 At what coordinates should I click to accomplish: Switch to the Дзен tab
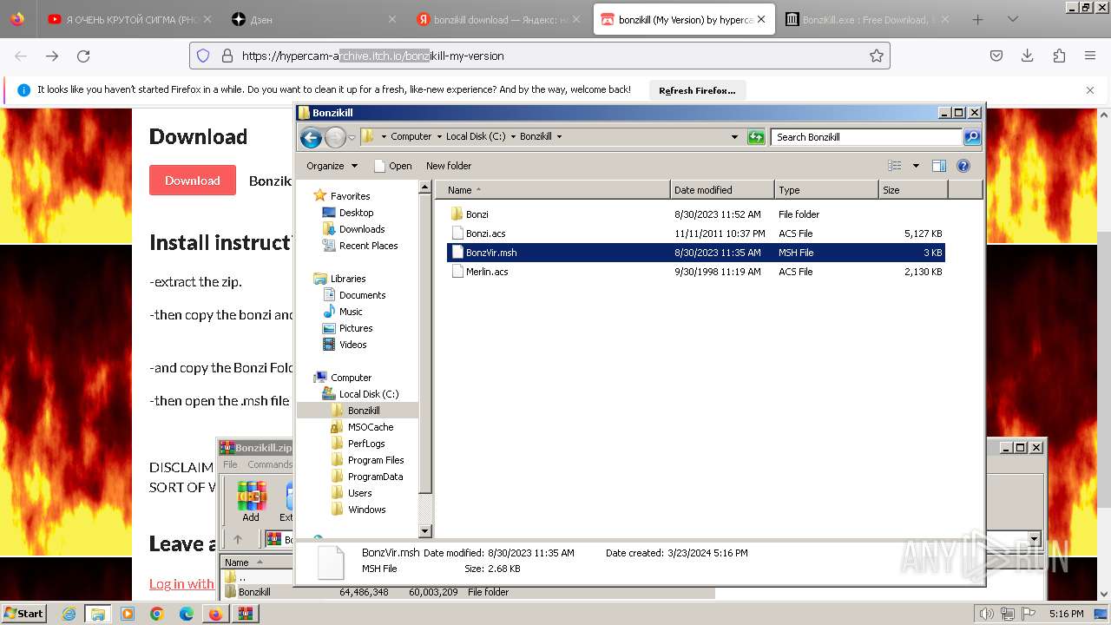pyautogui.click(x=313, y=19)
